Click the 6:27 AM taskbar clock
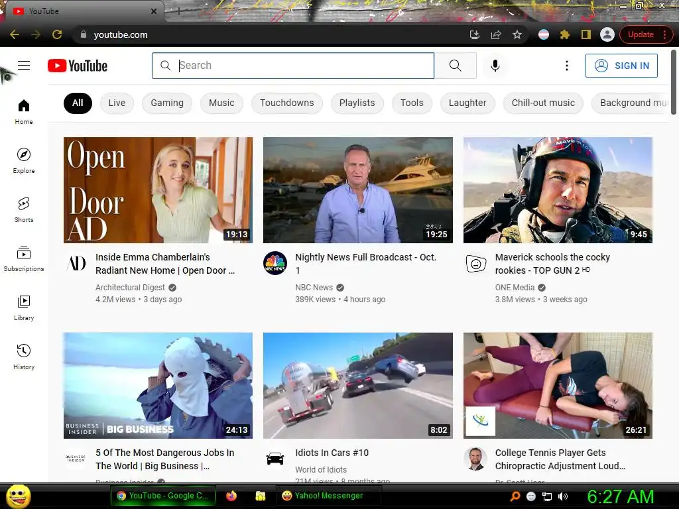The height and width of the screenshot is (509, 679). [620, 496]
